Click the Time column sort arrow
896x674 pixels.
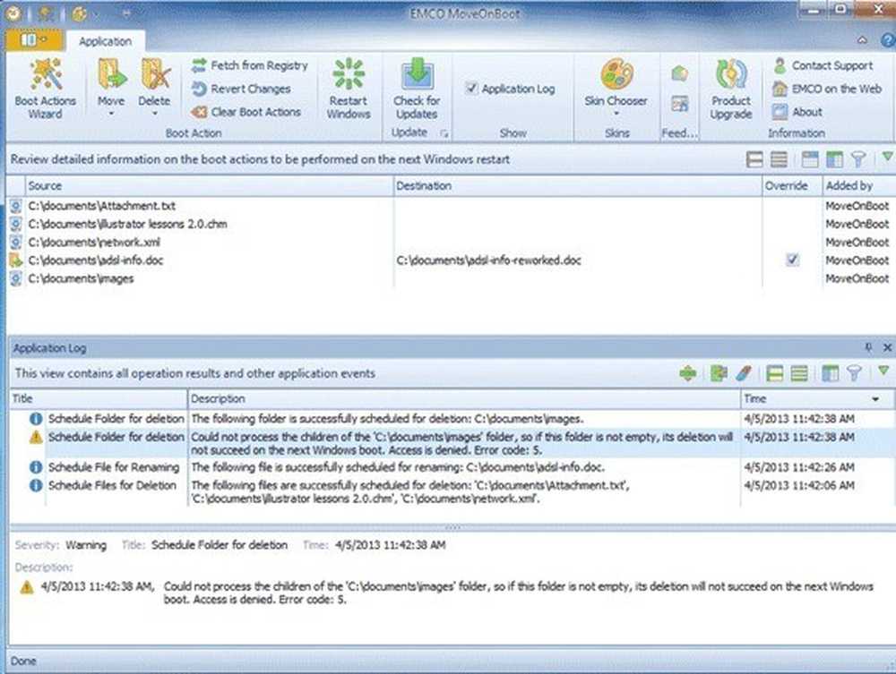click(x=874, y=399)
